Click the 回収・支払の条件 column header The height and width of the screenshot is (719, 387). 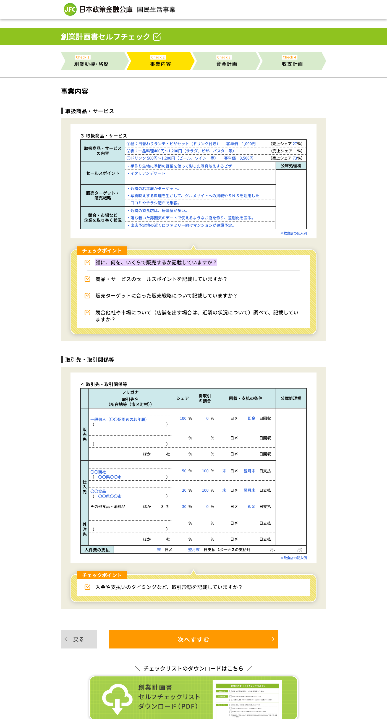pyautogui.click(x=245, y=398)
